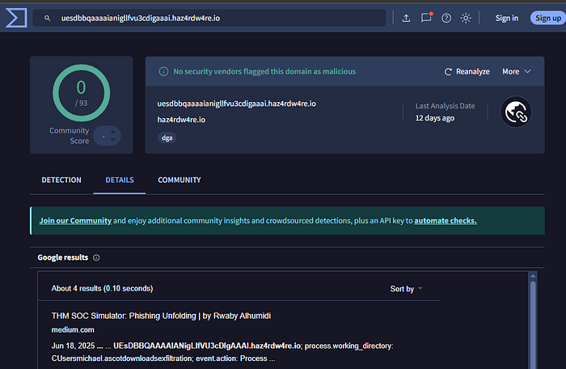The width and height of the screenshot is (566, 369).
Task: Vote community score up arrow
Action: pos(113,132)
